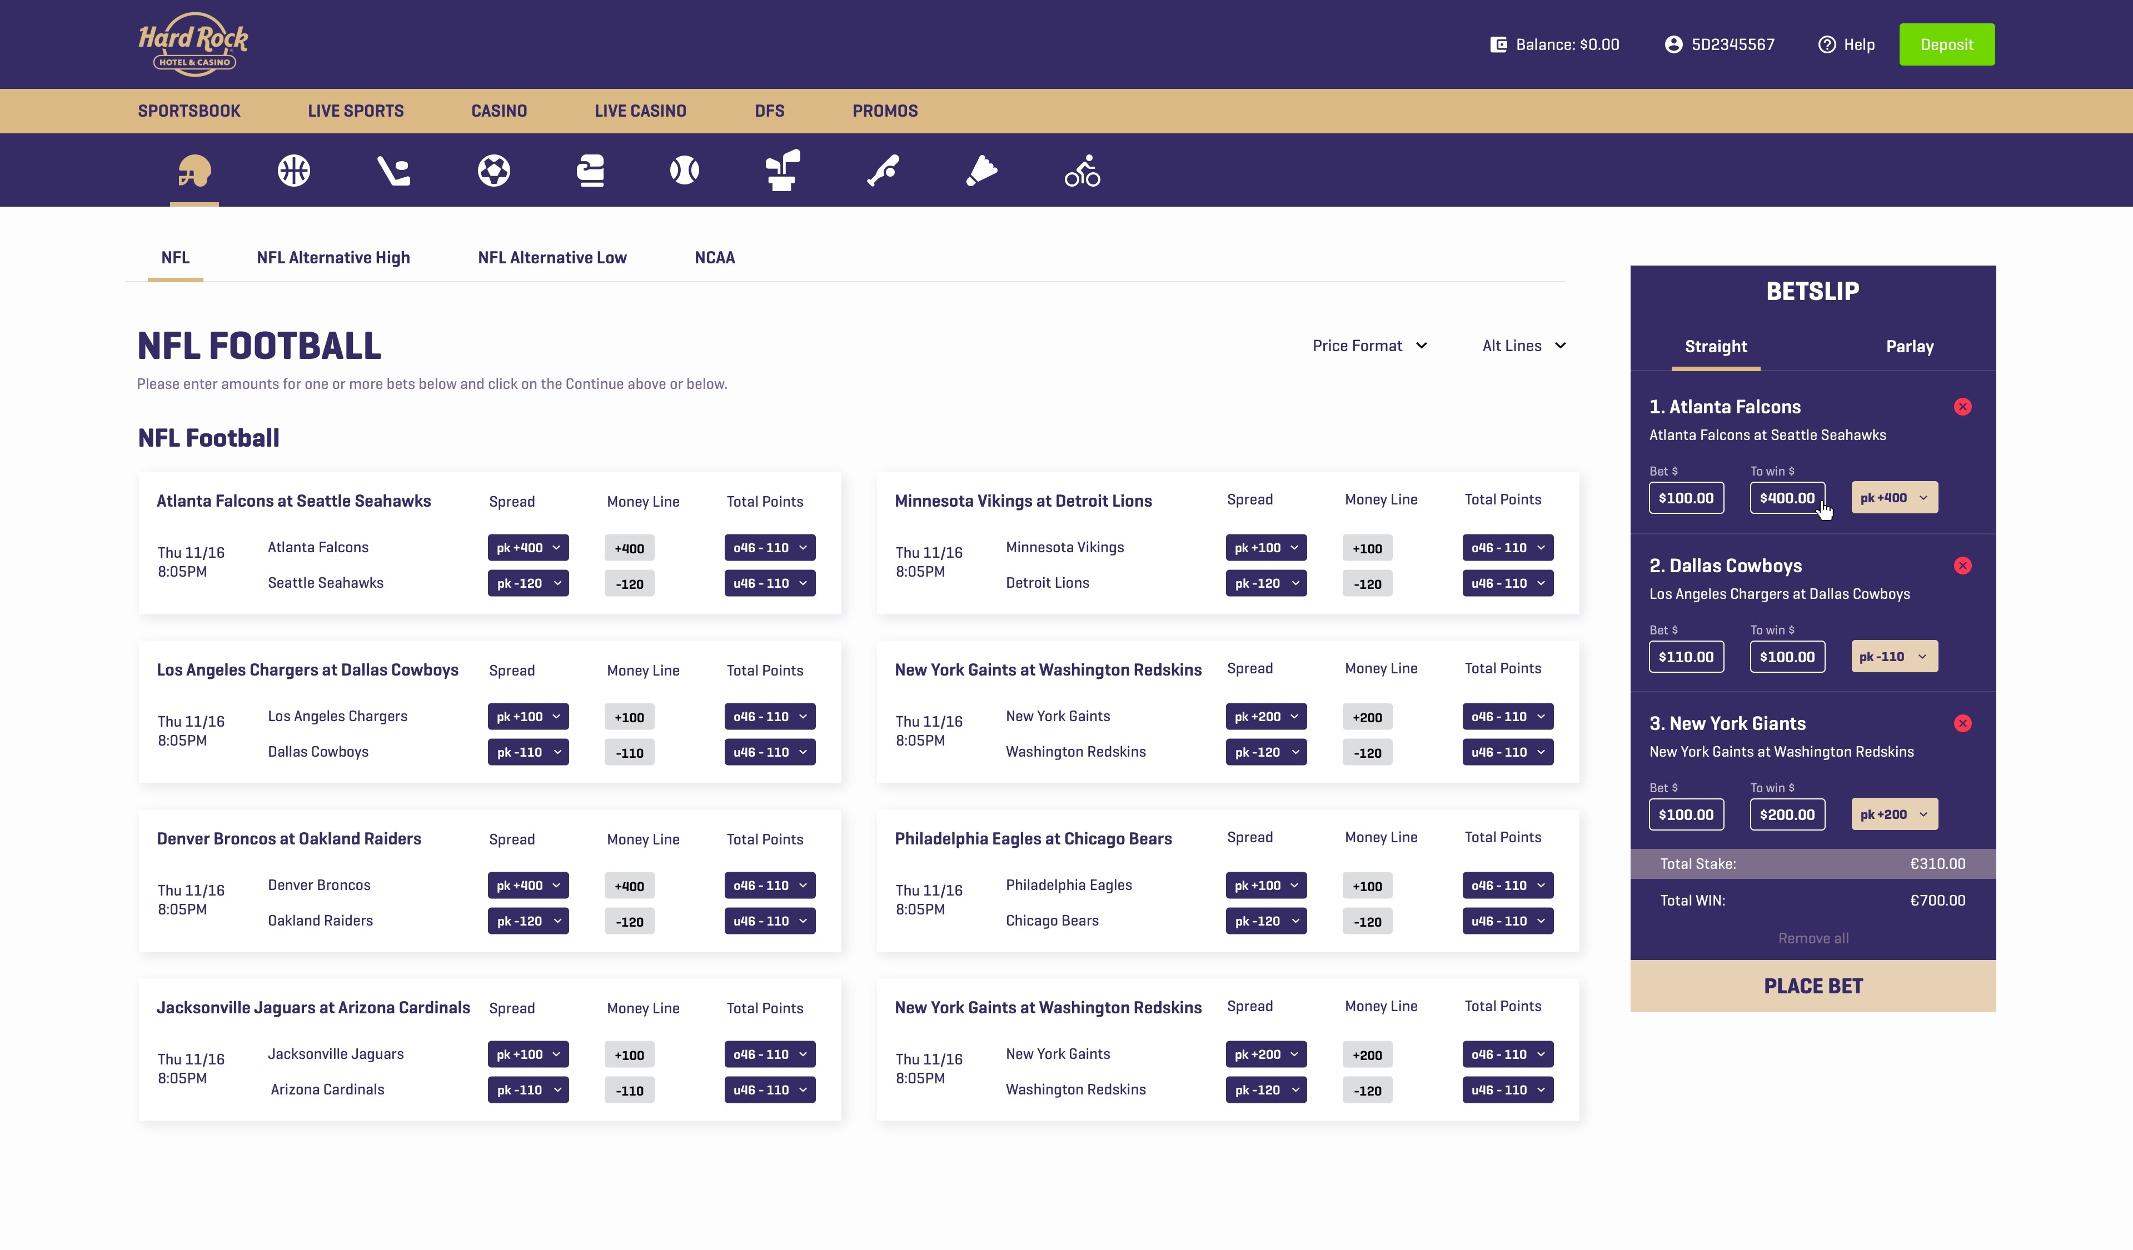The width and height of the screenshot is (2133, 1250).
Task: Select the boxing glove icon
Action: (x=590, y=171)
